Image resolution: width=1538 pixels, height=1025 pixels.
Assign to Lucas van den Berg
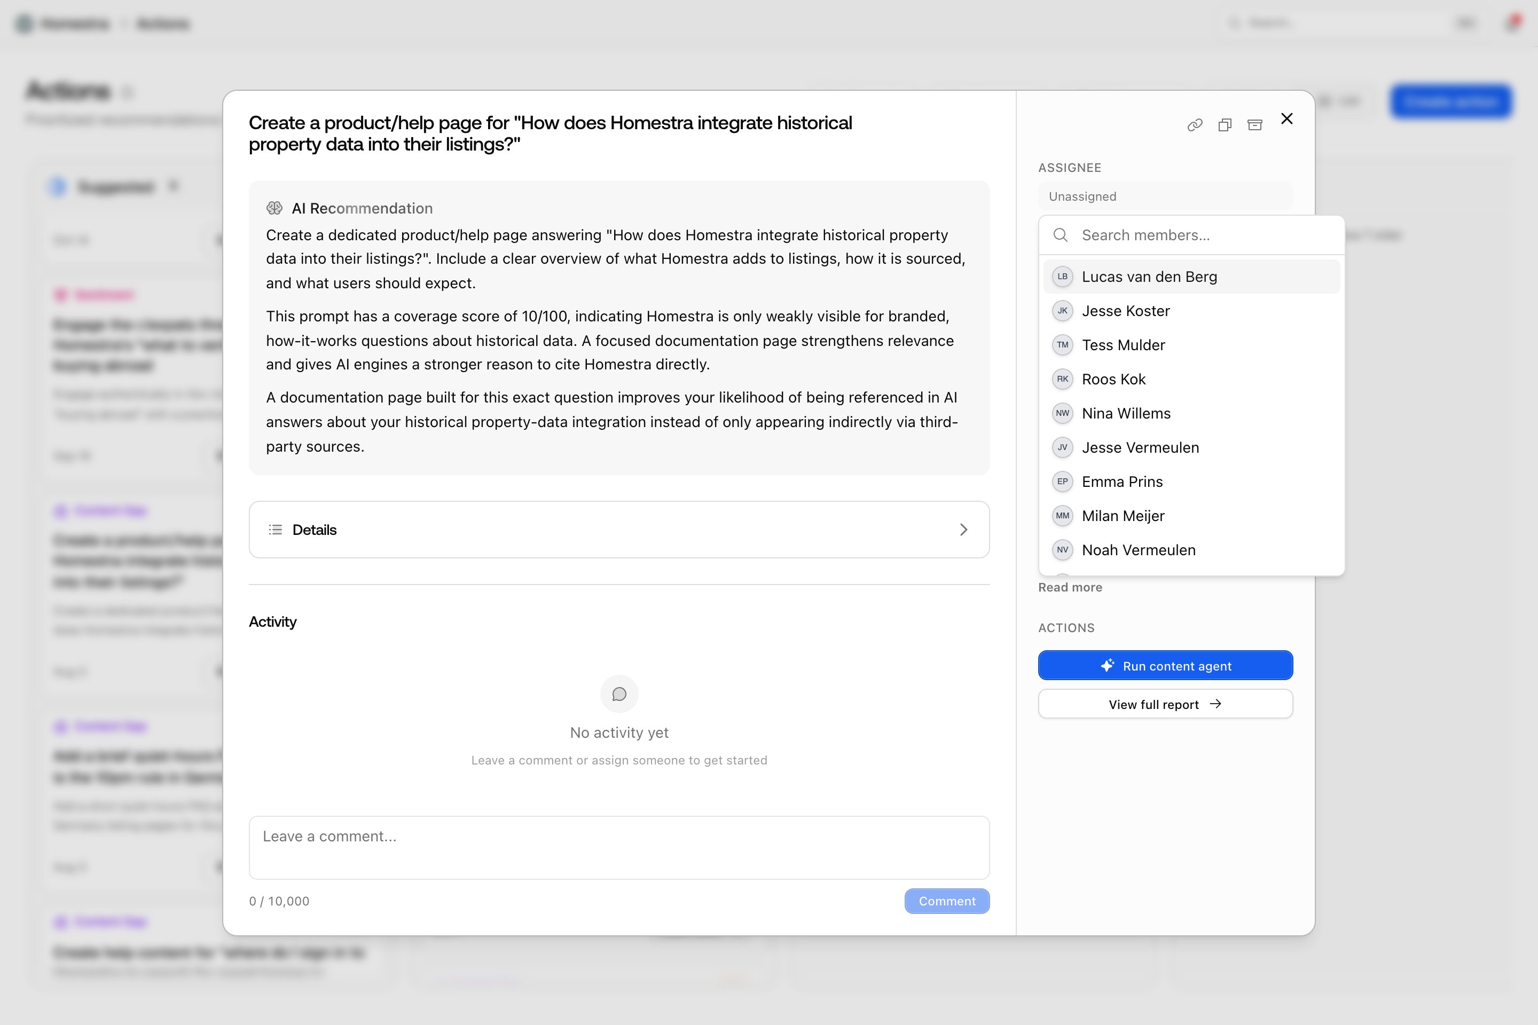pos(1191,277)
